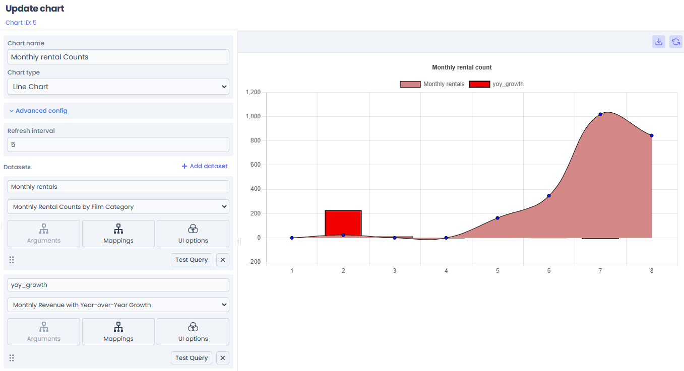Remove the Monthly rentals dataset
Screen dimensions: 684x371
[x=223, y=260]
